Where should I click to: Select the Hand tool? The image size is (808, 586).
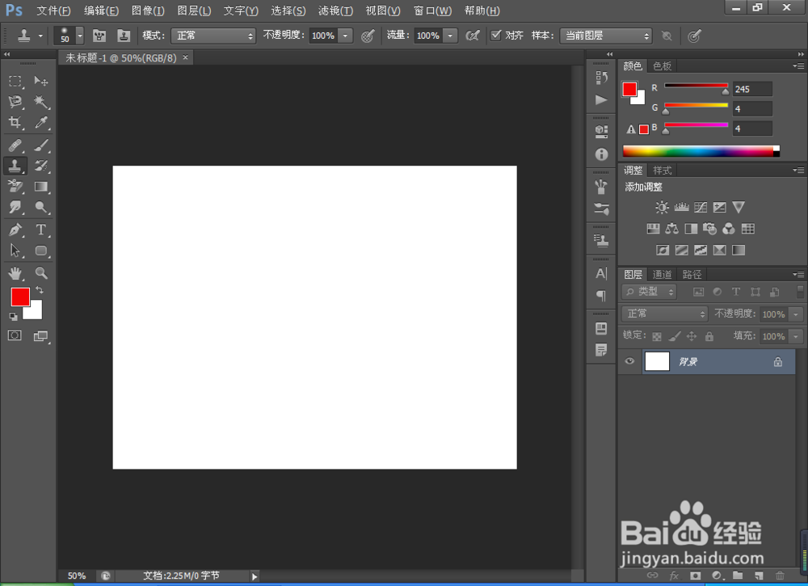point(15,273)
